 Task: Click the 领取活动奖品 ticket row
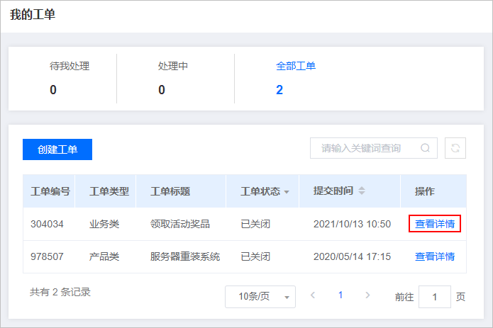245,224
